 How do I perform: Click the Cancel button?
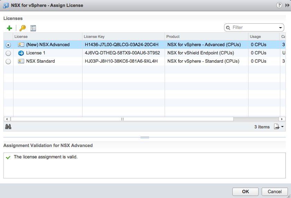274,191
